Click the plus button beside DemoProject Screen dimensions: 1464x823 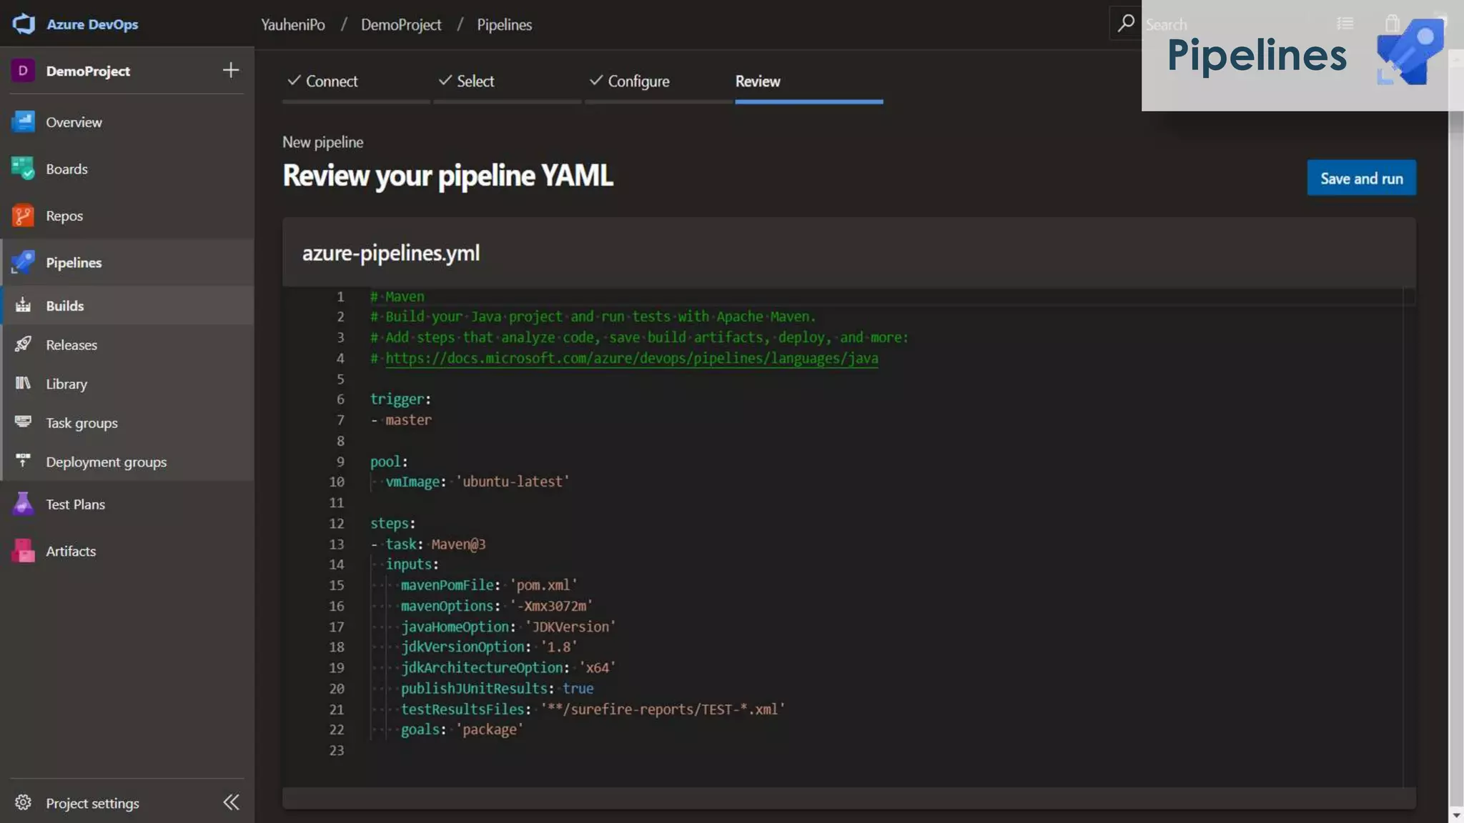click(230, 70)
